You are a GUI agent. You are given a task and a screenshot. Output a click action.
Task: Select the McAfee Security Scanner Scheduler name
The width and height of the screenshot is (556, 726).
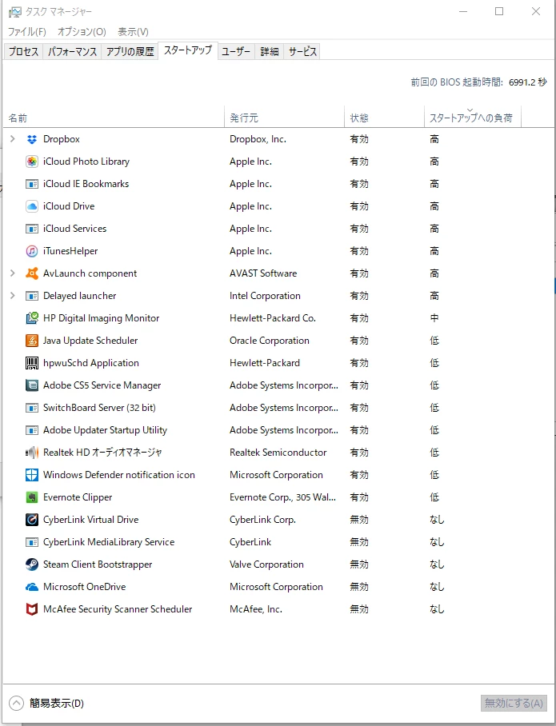[x=118, y=608]
